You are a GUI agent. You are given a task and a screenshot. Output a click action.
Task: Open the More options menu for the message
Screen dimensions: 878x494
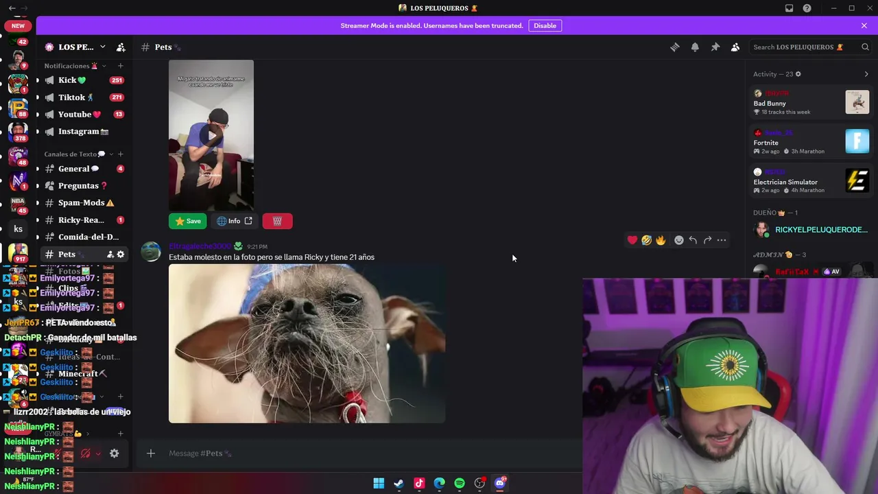[x=722, y=240]
